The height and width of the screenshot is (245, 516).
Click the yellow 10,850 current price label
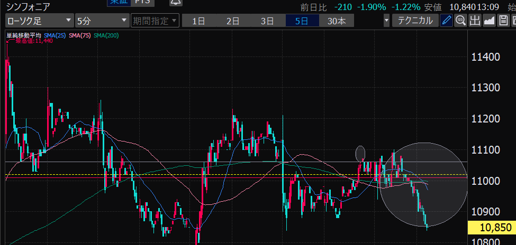click(492, 228)
